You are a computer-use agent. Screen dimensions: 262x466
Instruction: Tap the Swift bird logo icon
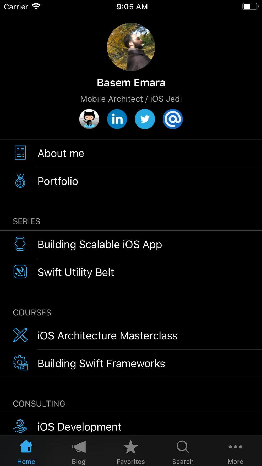tap(20, 272)
